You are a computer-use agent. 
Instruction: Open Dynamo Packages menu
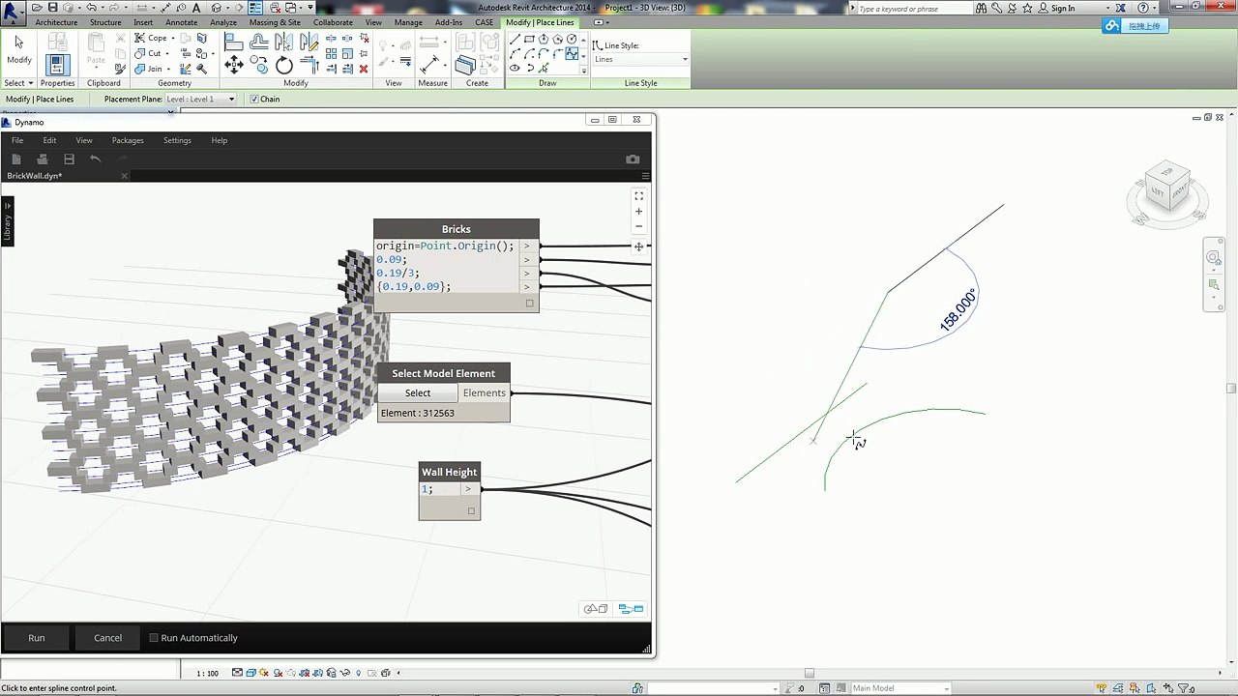(128, 140)
